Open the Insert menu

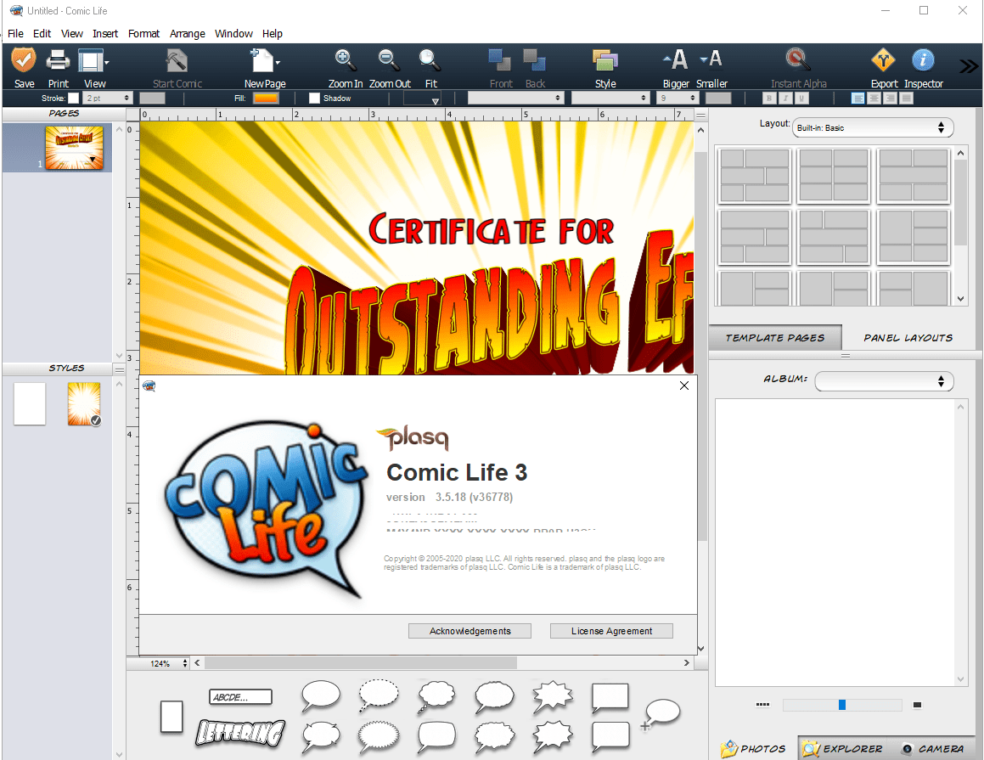[104, 33]
